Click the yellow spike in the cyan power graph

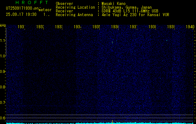coord(112,122)
